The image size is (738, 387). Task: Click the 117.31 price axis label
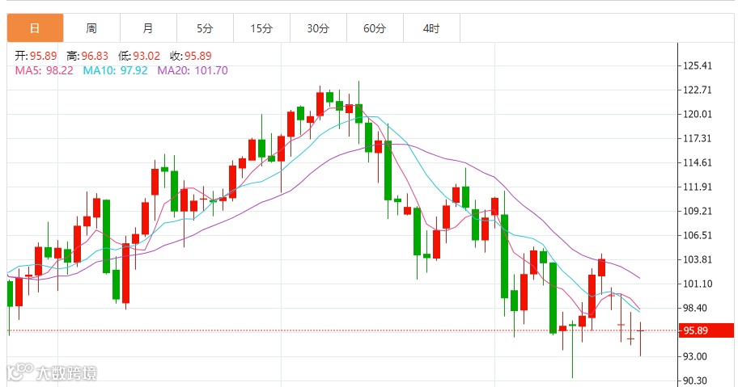pyautogui.click(x=698, y=138)
